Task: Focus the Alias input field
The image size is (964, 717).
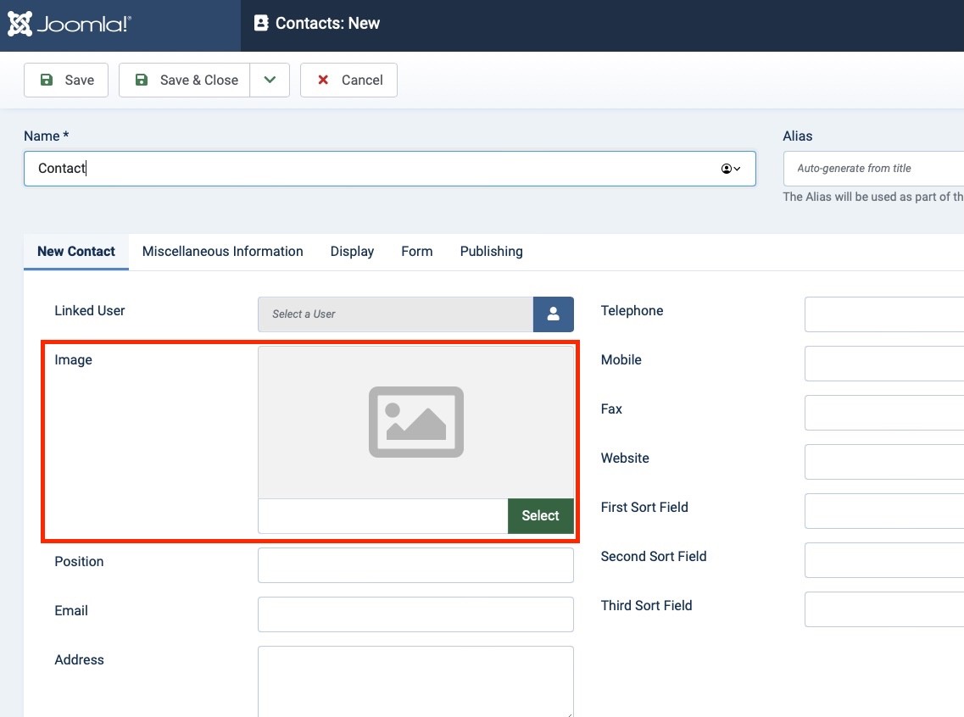Action: tap(873, 169)
